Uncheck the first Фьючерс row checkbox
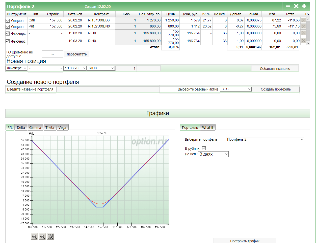Viewport: 318px width, 243px height. point(8,34)
